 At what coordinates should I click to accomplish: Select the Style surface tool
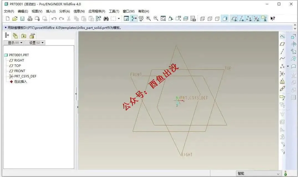pyautogui.click(x=294, y=66)
